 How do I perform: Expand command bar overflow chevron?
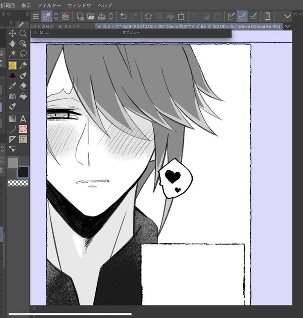pyautogui.click(x=288, y=16)
